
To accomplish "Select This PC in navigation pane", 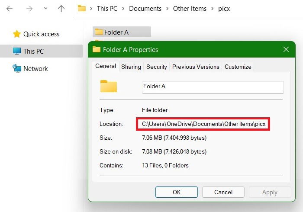I will 42,51.
